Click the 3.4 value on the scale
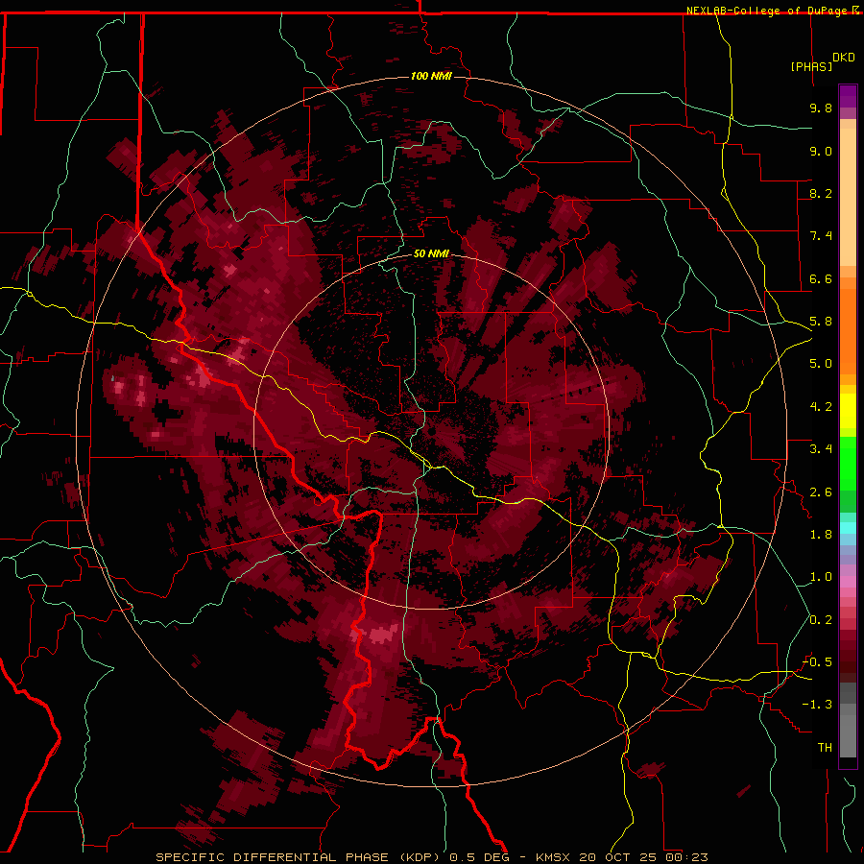The width and height of the screenshot is (864, 864). click(821, 449)
